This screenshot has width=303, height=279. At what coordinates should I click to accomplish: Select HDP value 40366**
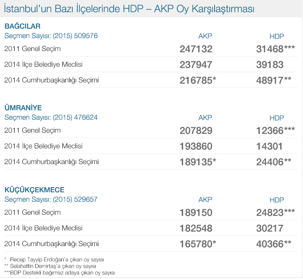pyautogui.click(x=274, y=244)
